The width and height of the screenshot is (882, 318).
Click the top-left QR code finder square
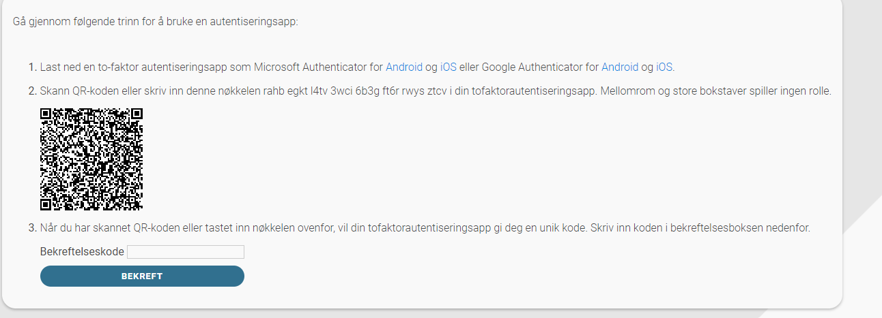coord(46,114)
